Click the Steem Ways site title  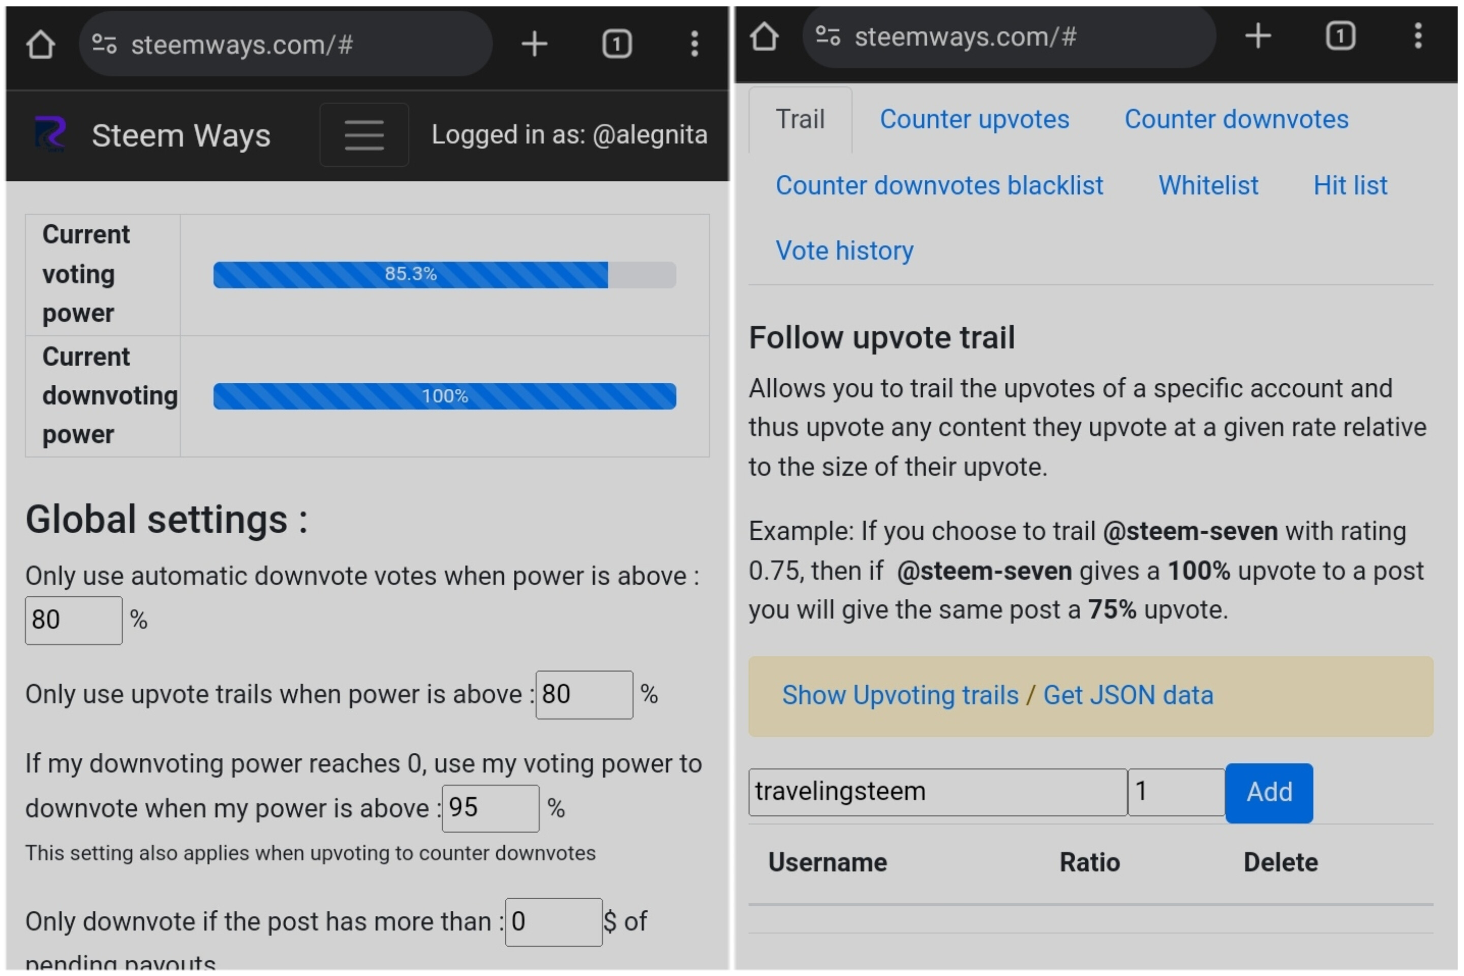[181, 135]
